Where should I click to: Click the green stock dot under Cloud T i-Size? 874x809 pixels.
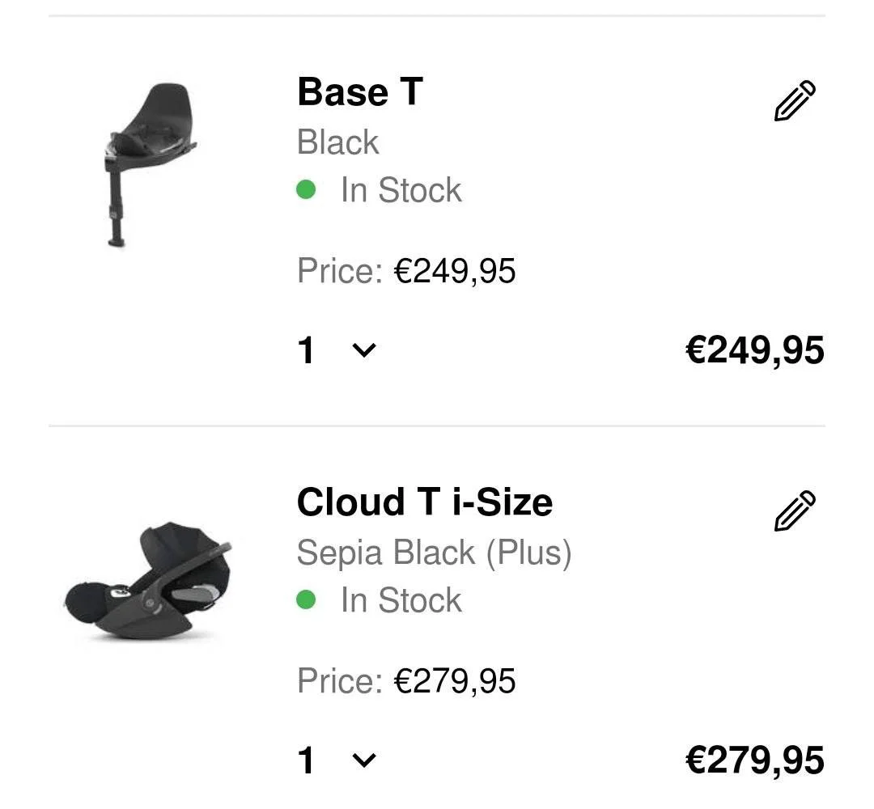tap(306, 600)
